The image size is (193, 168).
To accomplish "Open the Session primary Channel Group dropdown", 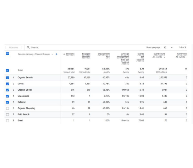I will pos(52,54).
